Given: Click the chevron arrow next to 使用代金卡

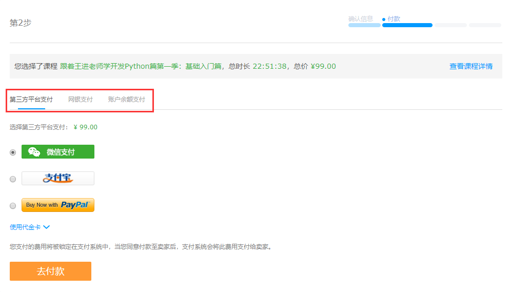Looking at the screenshot, I should point(46,227).
